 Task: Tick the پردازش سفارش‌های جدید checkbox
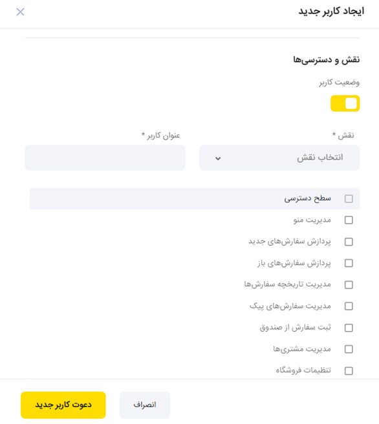(349, 242)
